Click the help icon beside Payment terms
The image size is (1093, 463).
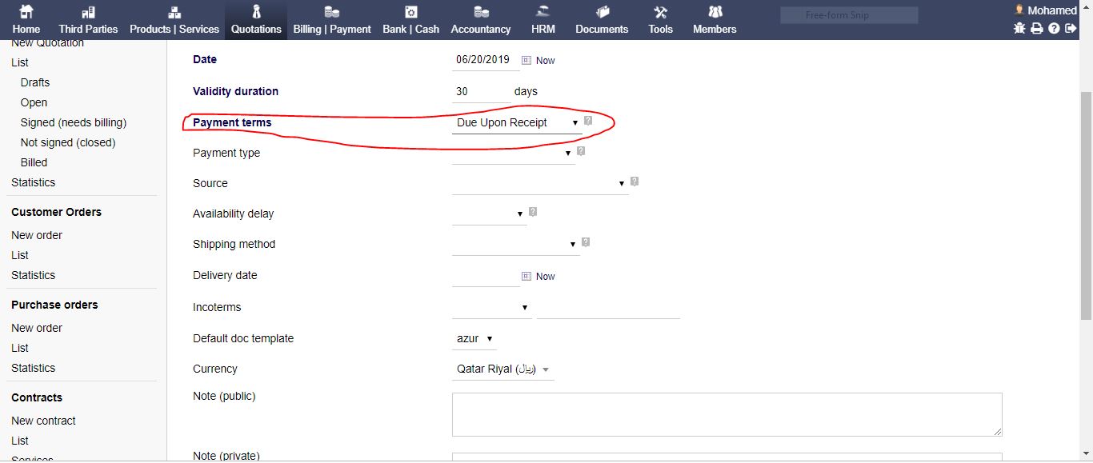tap(588, 121)
